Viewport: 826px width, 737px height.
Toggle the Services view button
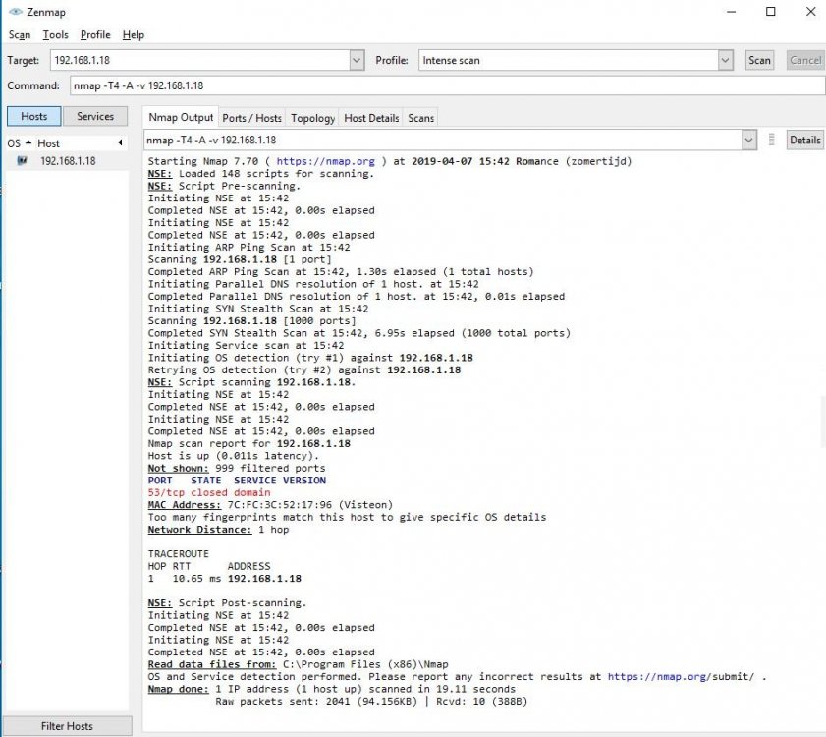click(95, 116)
